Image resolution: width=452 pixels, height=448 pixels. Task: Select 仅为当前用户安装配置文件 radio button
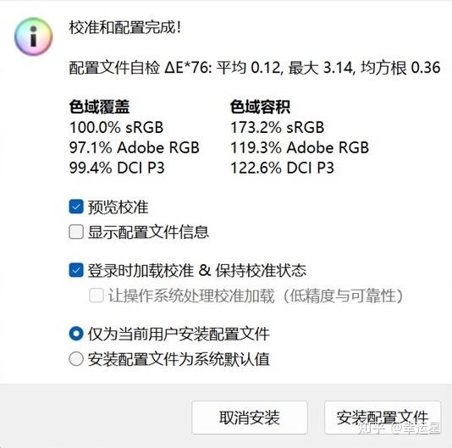(x=76, y=334)
